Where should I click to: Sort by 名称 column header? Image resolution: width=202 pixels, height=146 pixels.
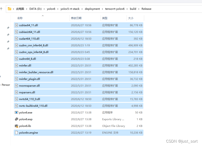coord(20,18)
